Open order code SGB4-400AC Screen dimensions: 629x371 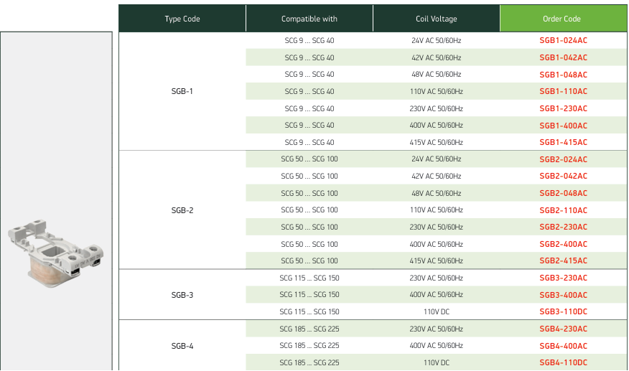pyautogui.click(x=563, y=346)
